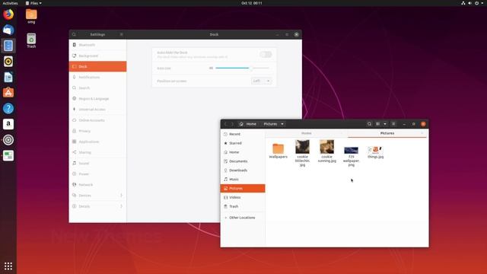Select Network in the Settings sidebar
The height and width of the screenshot is (274, 487).
point(97,185)
